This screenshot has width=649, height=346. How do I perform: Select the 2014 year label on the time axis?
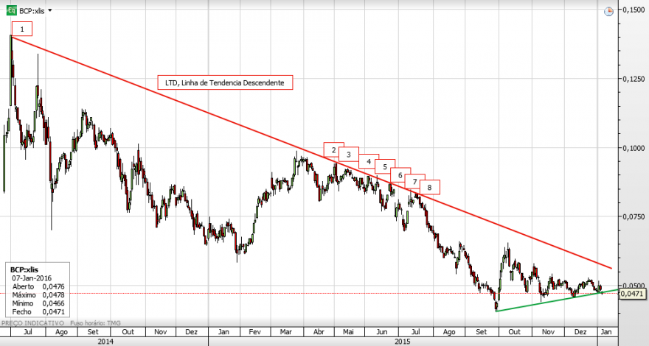point(105,342)
